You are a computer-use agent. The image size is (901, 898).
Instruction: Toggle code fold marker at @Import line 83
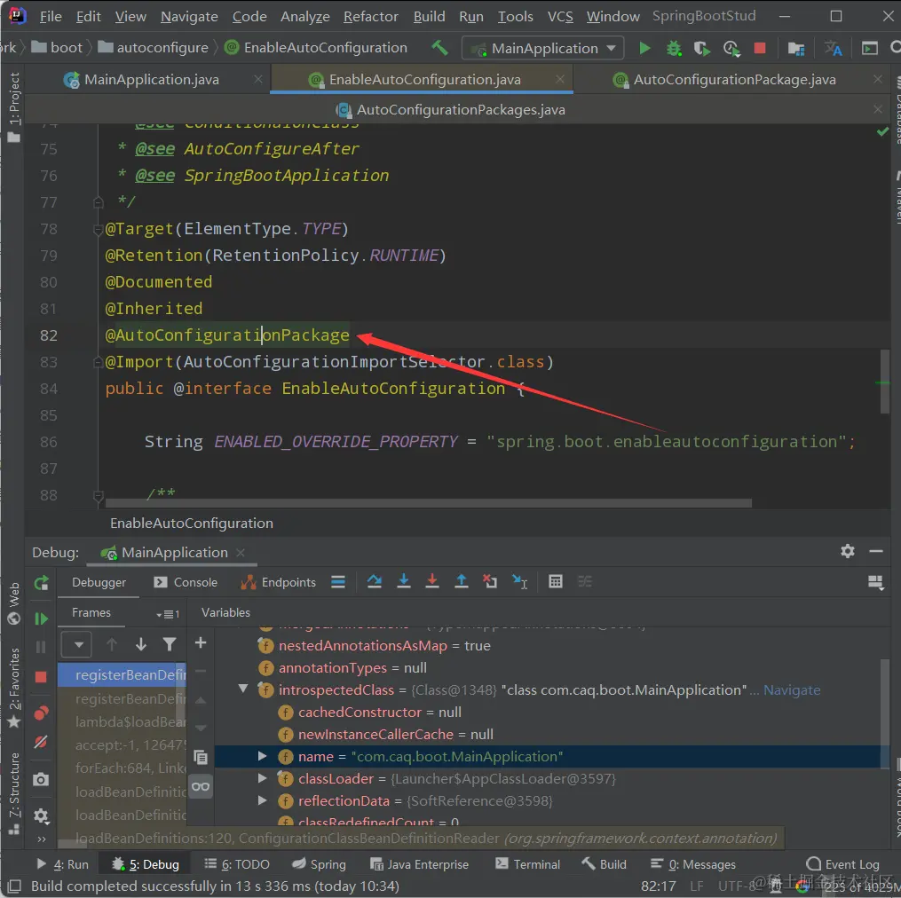tap(98, 362)
